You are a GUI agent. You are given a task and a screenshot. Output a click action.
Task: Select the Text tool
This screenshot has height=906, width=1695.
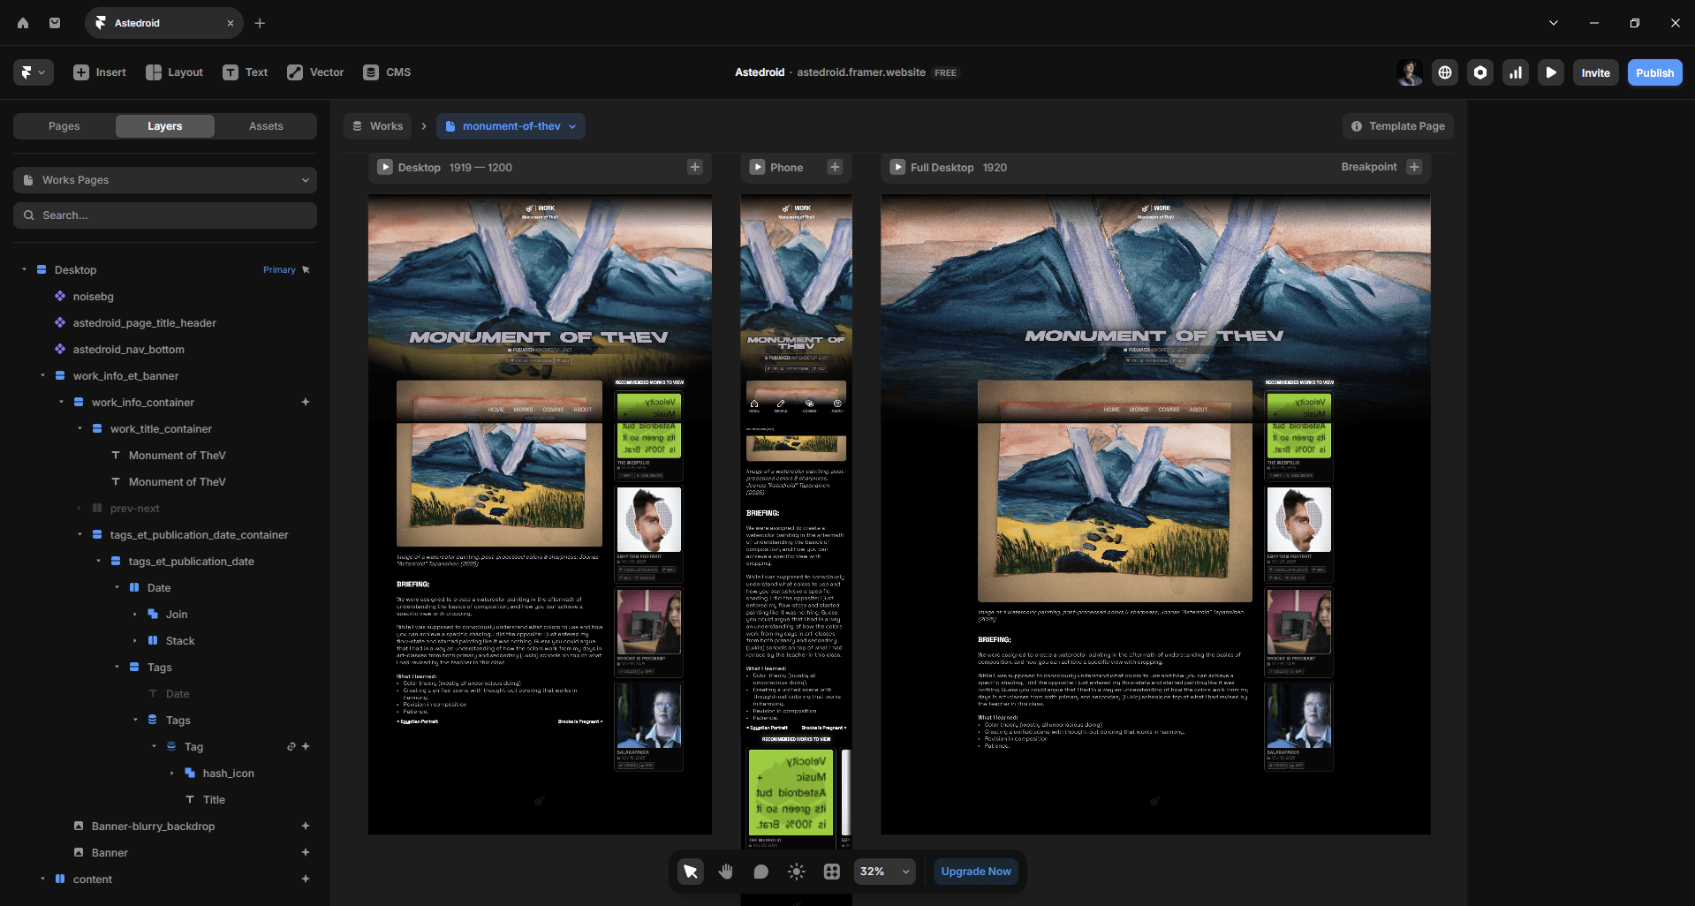(x=245, y=72)
